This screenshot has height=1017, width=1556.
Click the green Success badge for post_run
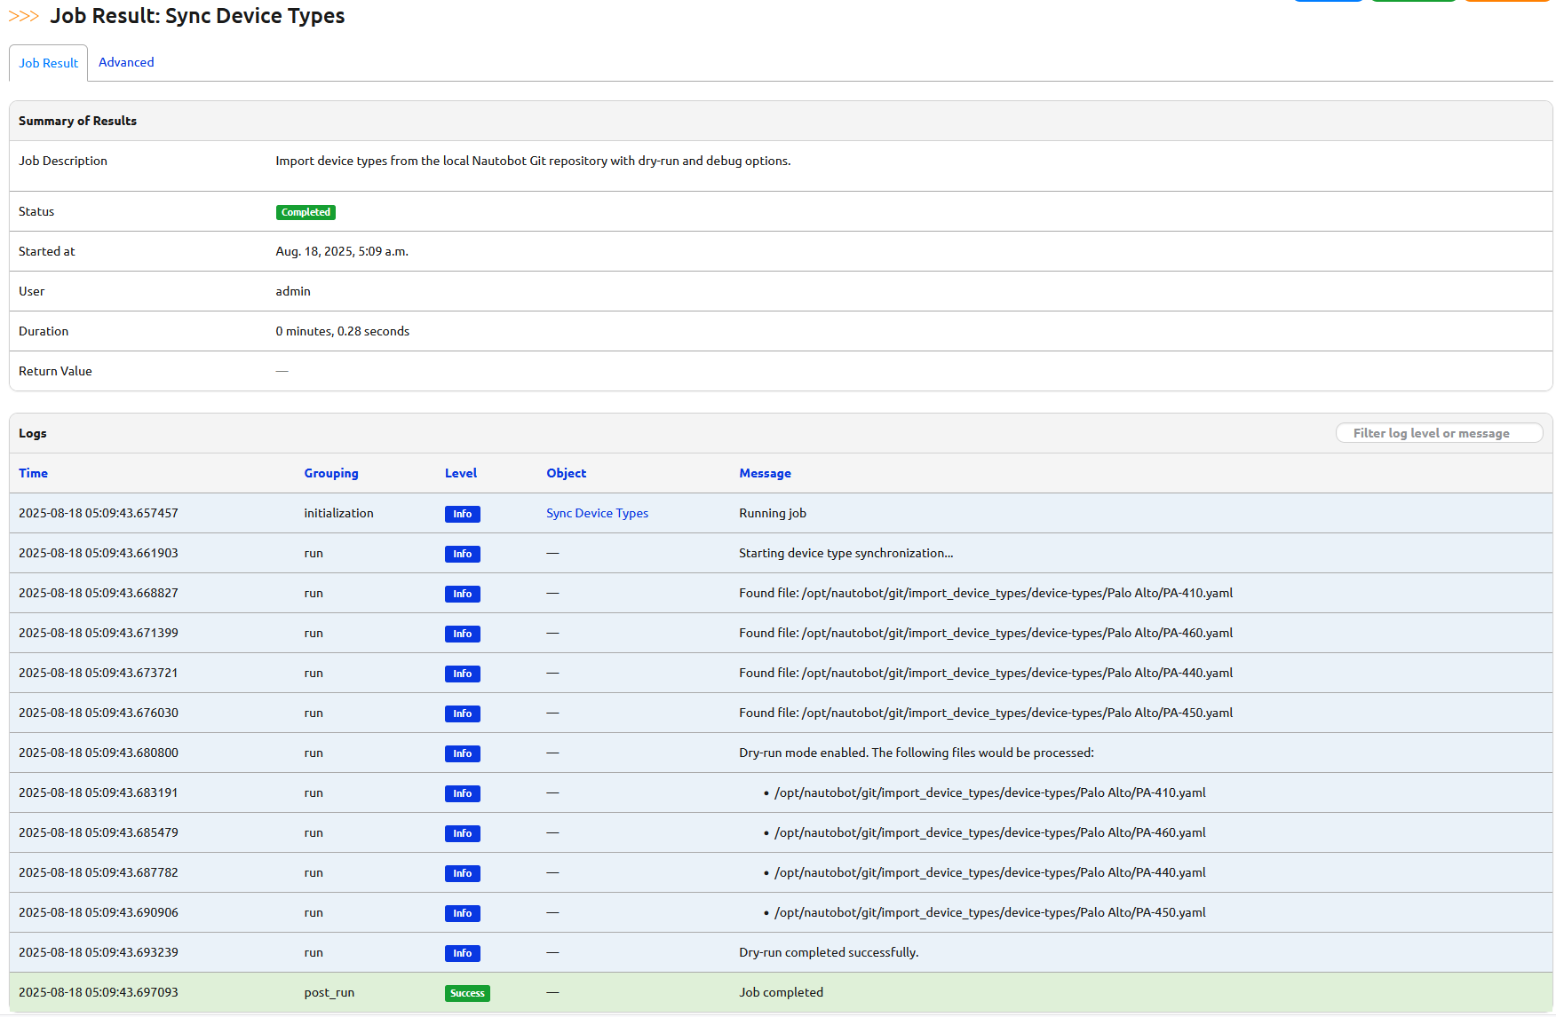(x=467, y=993)
